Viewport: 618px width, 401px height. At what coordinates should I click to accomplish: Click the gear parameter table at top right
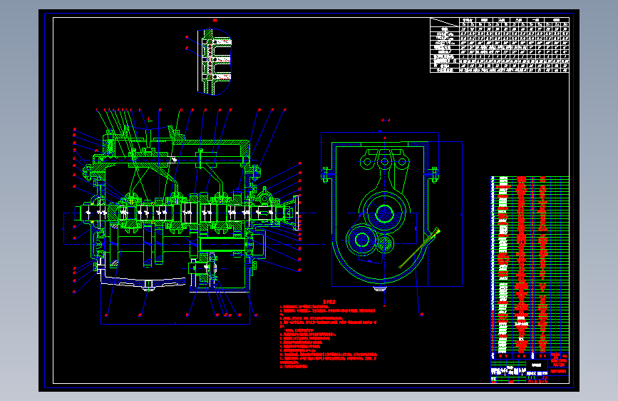pyautogui.click(x=500, y=45)
